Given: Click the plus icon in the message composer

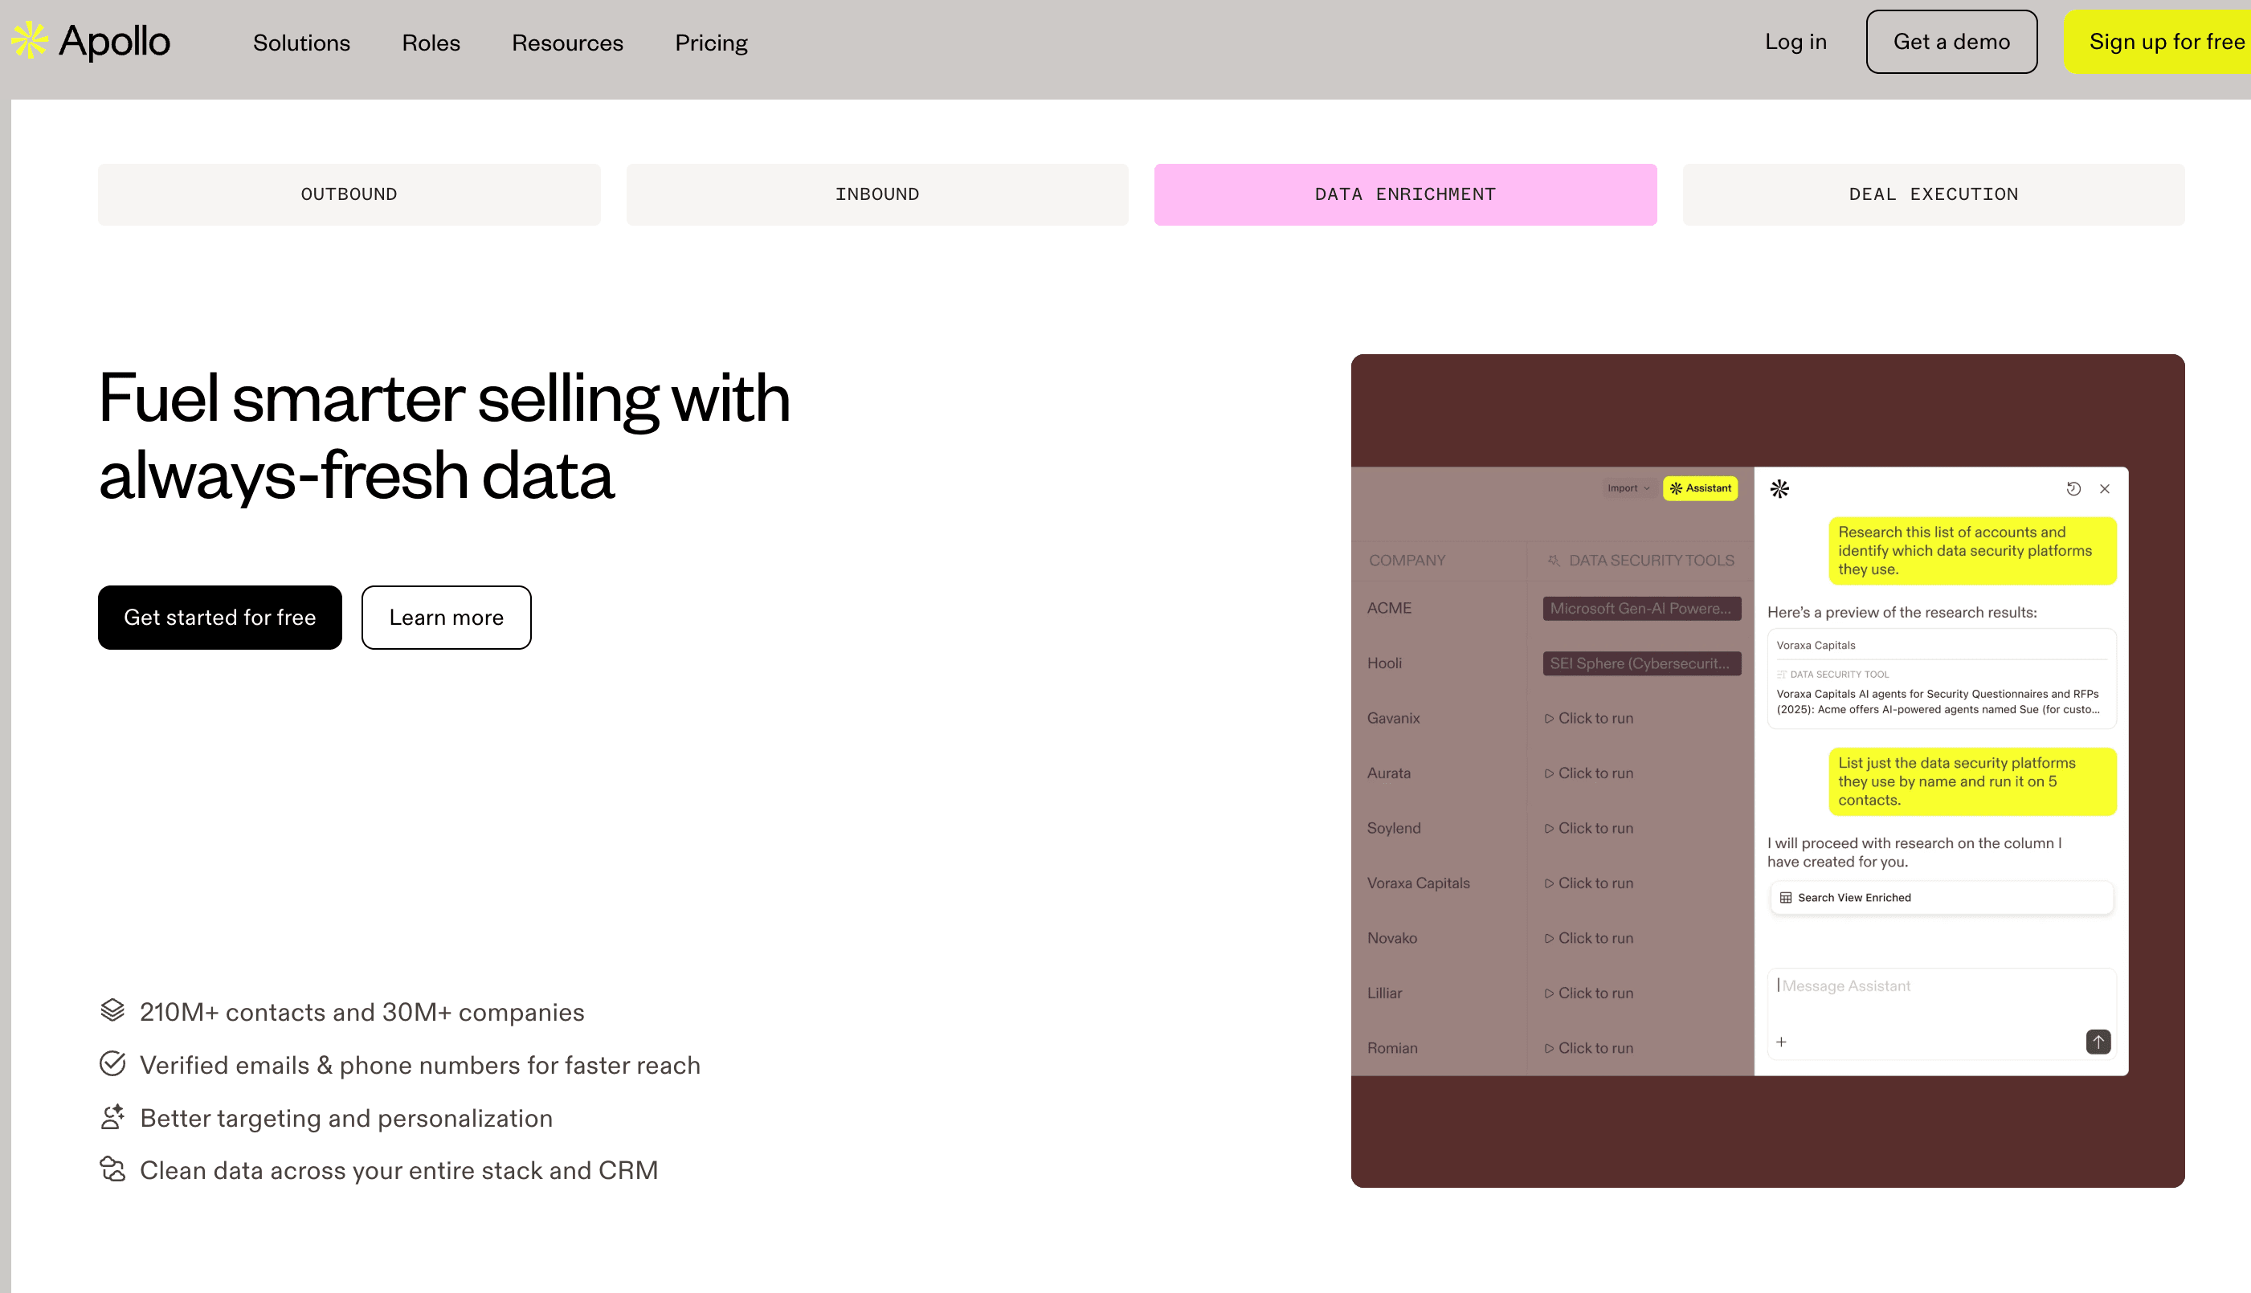Looking at the screenshot, I should pyautogui.click(x=1782, y=1042).
